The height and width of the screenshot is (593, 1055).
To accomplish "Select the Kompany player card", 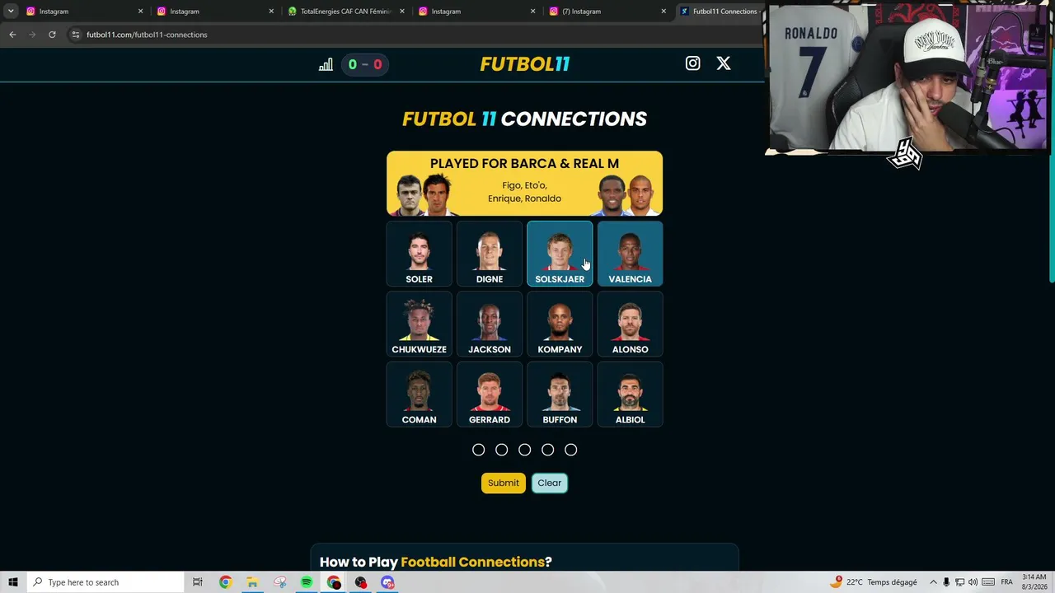I will tap(560, 325).
